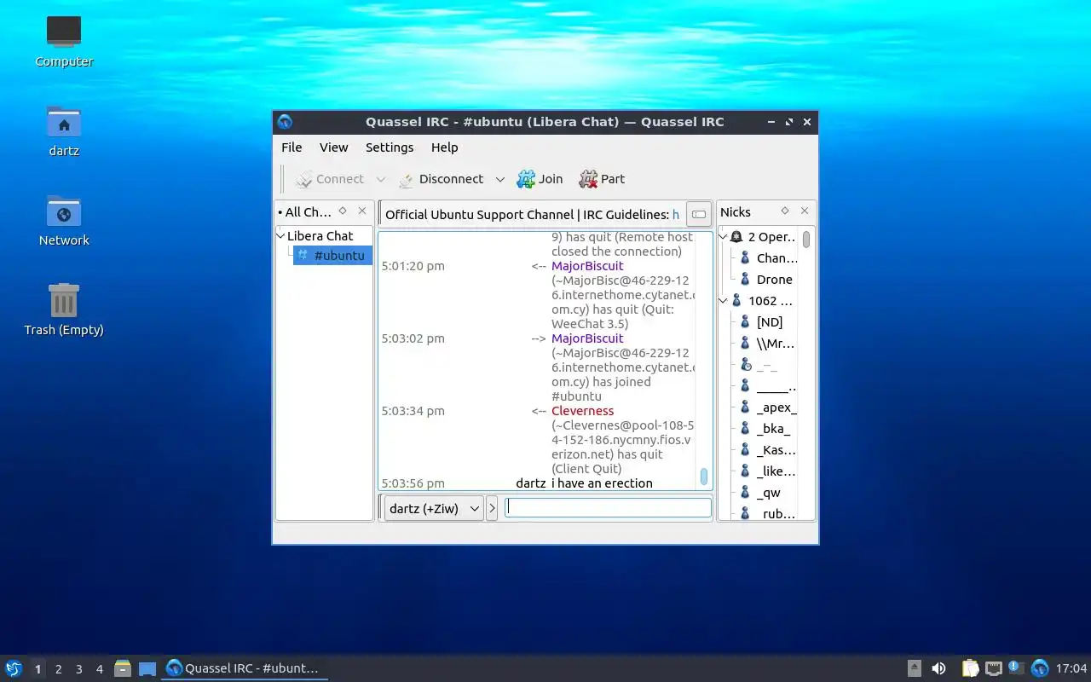The height and width of the screenshot is (682, 1091).
Task: Open the Lubuntu start menu
Action: click(14, 668)
